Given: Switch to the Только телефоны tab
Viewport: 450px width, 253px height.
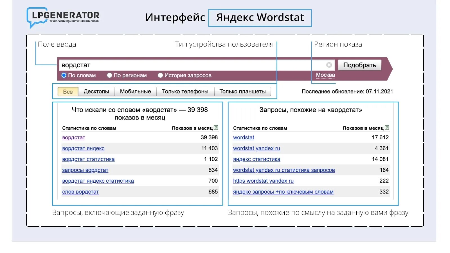Looking at the screenshot, I should tap(185, 92).
